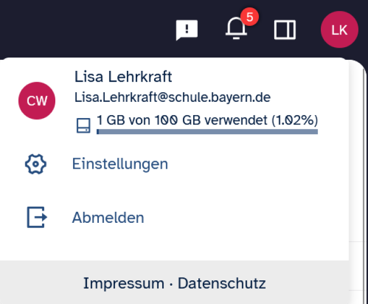Click the dot separator between Impressum and Datenschutz
The image size is (368, 304).
pyautogui.click(x=171, y=284)
